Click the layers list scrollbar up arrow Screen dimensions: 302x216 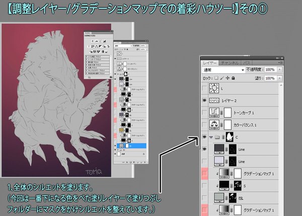(x=281, y=85)
